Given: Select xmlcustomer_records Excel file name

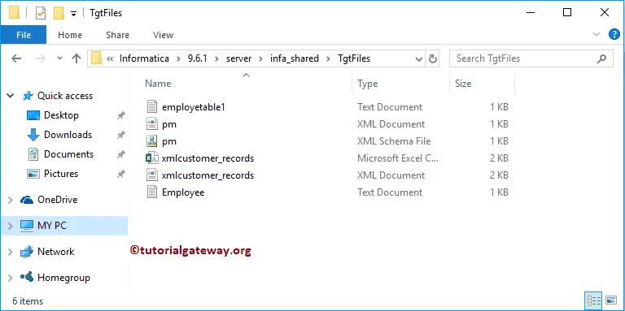Looking at the screenshot, I should [x=208, y=158].
